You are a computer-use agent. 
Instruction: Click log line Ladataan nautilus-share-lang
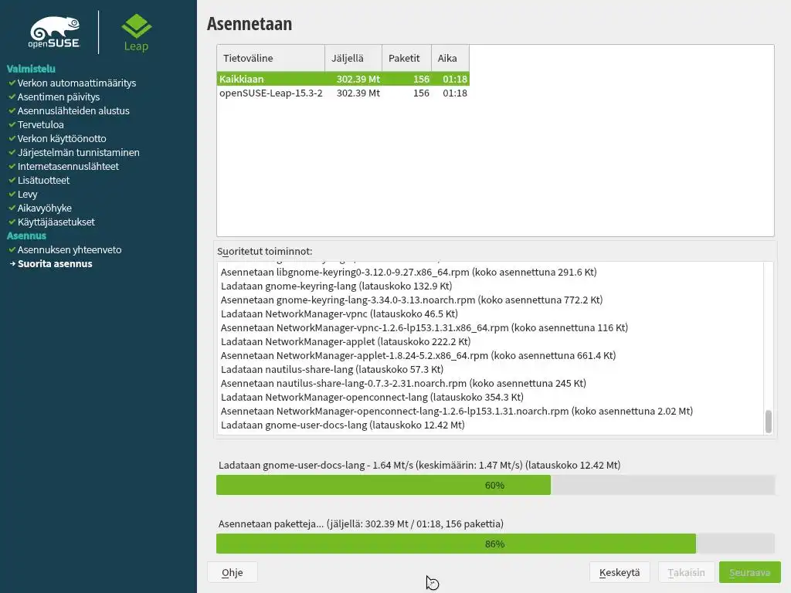tap(332, 369)
